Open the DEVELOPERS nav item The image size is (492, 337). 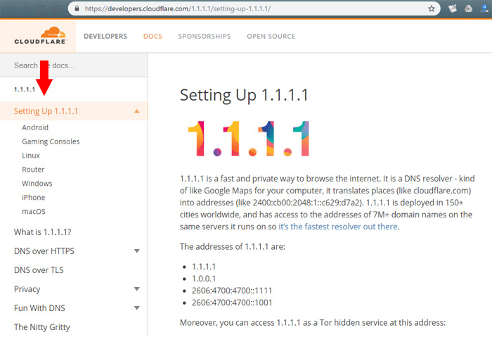click(x=105, y=37)
